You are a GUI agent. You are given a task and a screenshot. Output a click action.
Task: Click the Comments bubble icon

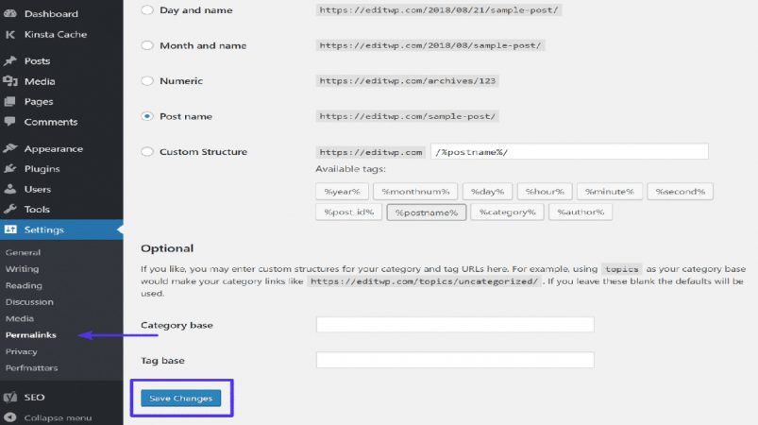point(10,122)
